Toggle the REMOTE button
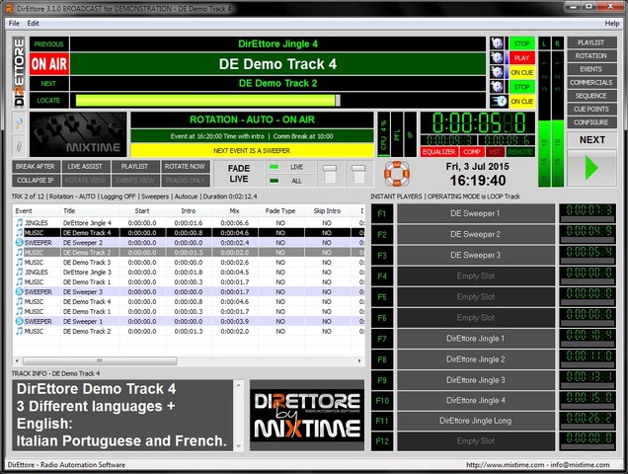This screenshot has width=628, height=474. [520, 152]
